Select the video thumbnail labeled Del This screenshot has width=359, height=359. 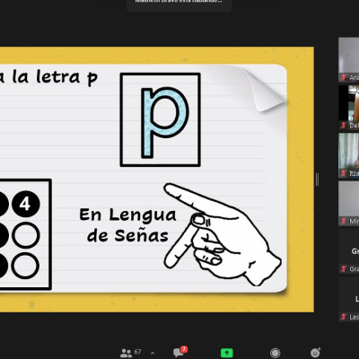[349, 108]
